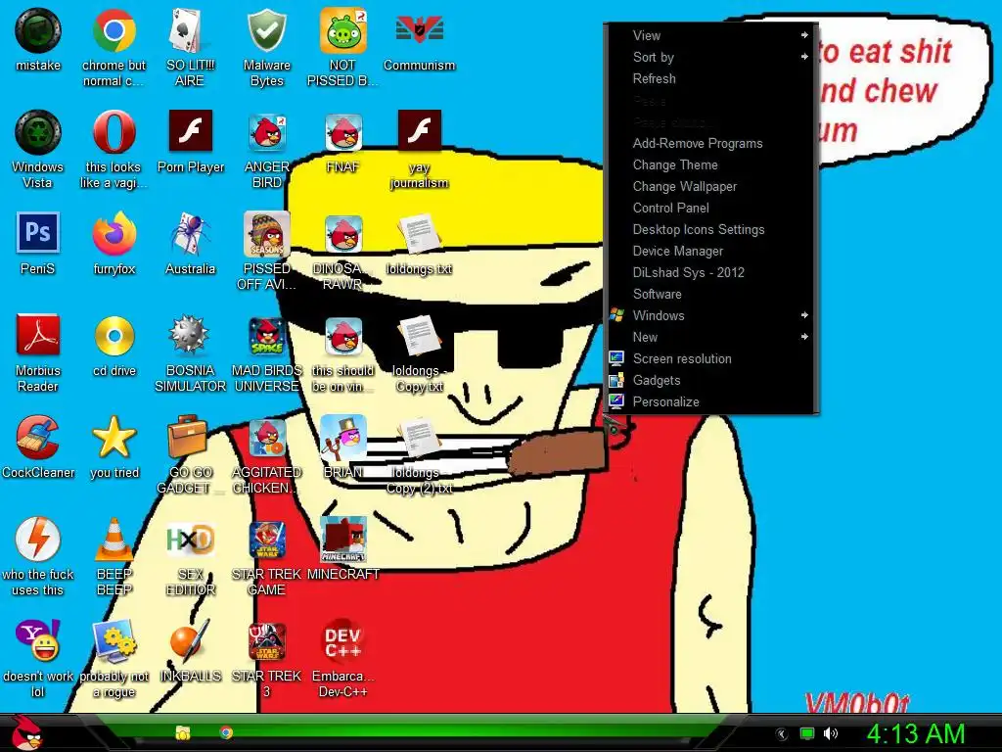Select the 'loldongs - Copy.txt' file
Screen dimensions: 1002x752
[x=419, y=336]
